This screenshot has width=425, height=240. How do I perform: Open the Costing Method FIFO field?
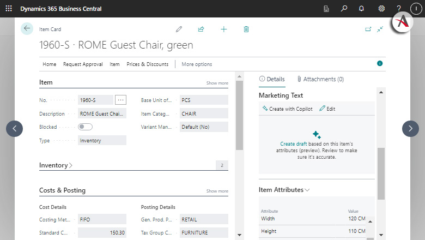click(102, 219)
